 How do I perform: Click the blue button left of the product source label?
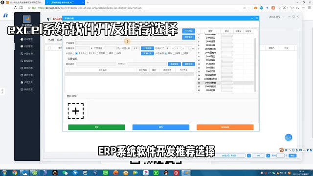(x=148, y=53)
